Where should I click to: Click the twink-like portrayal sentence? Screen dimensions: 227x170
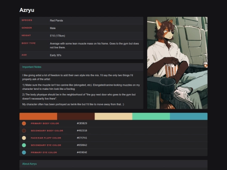tap(73, 104)
